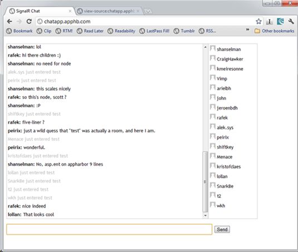Click shiftkey's avatar icon
The image size is (298, 252).
pos(213,146)
